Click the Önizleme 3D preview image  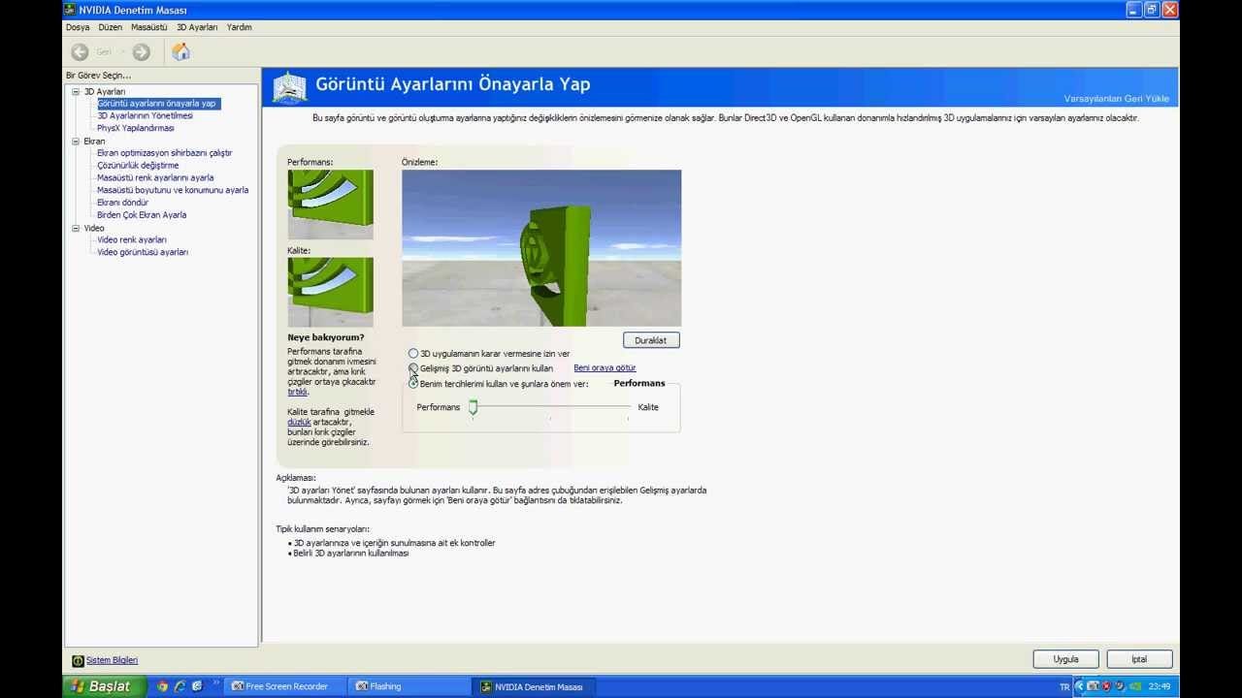(x=541, y=248)
